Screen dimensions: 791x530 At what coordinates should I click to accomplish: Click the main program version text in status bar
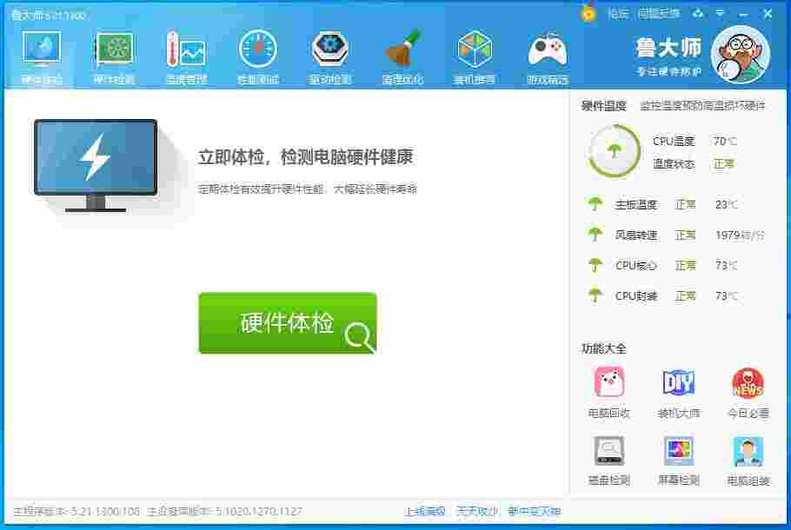76,512
